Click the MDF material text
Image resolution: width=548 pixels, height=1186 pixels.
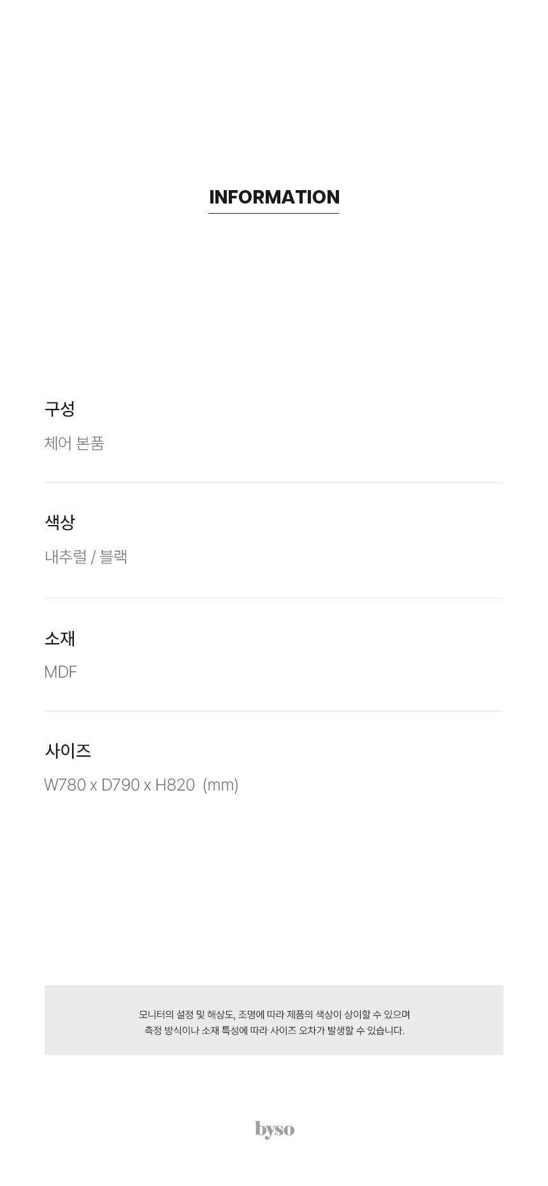tap(61, 672)
